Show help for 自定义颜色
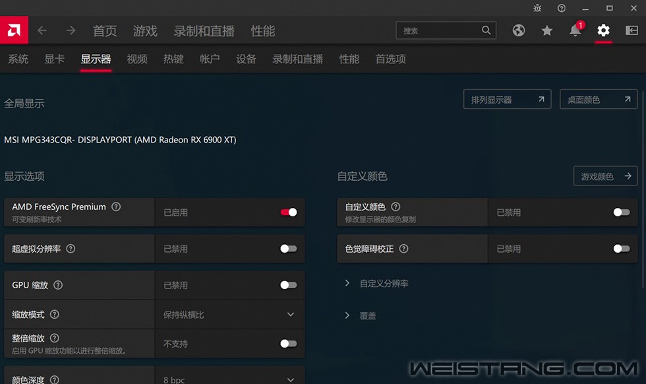 (x=396, y=207)
